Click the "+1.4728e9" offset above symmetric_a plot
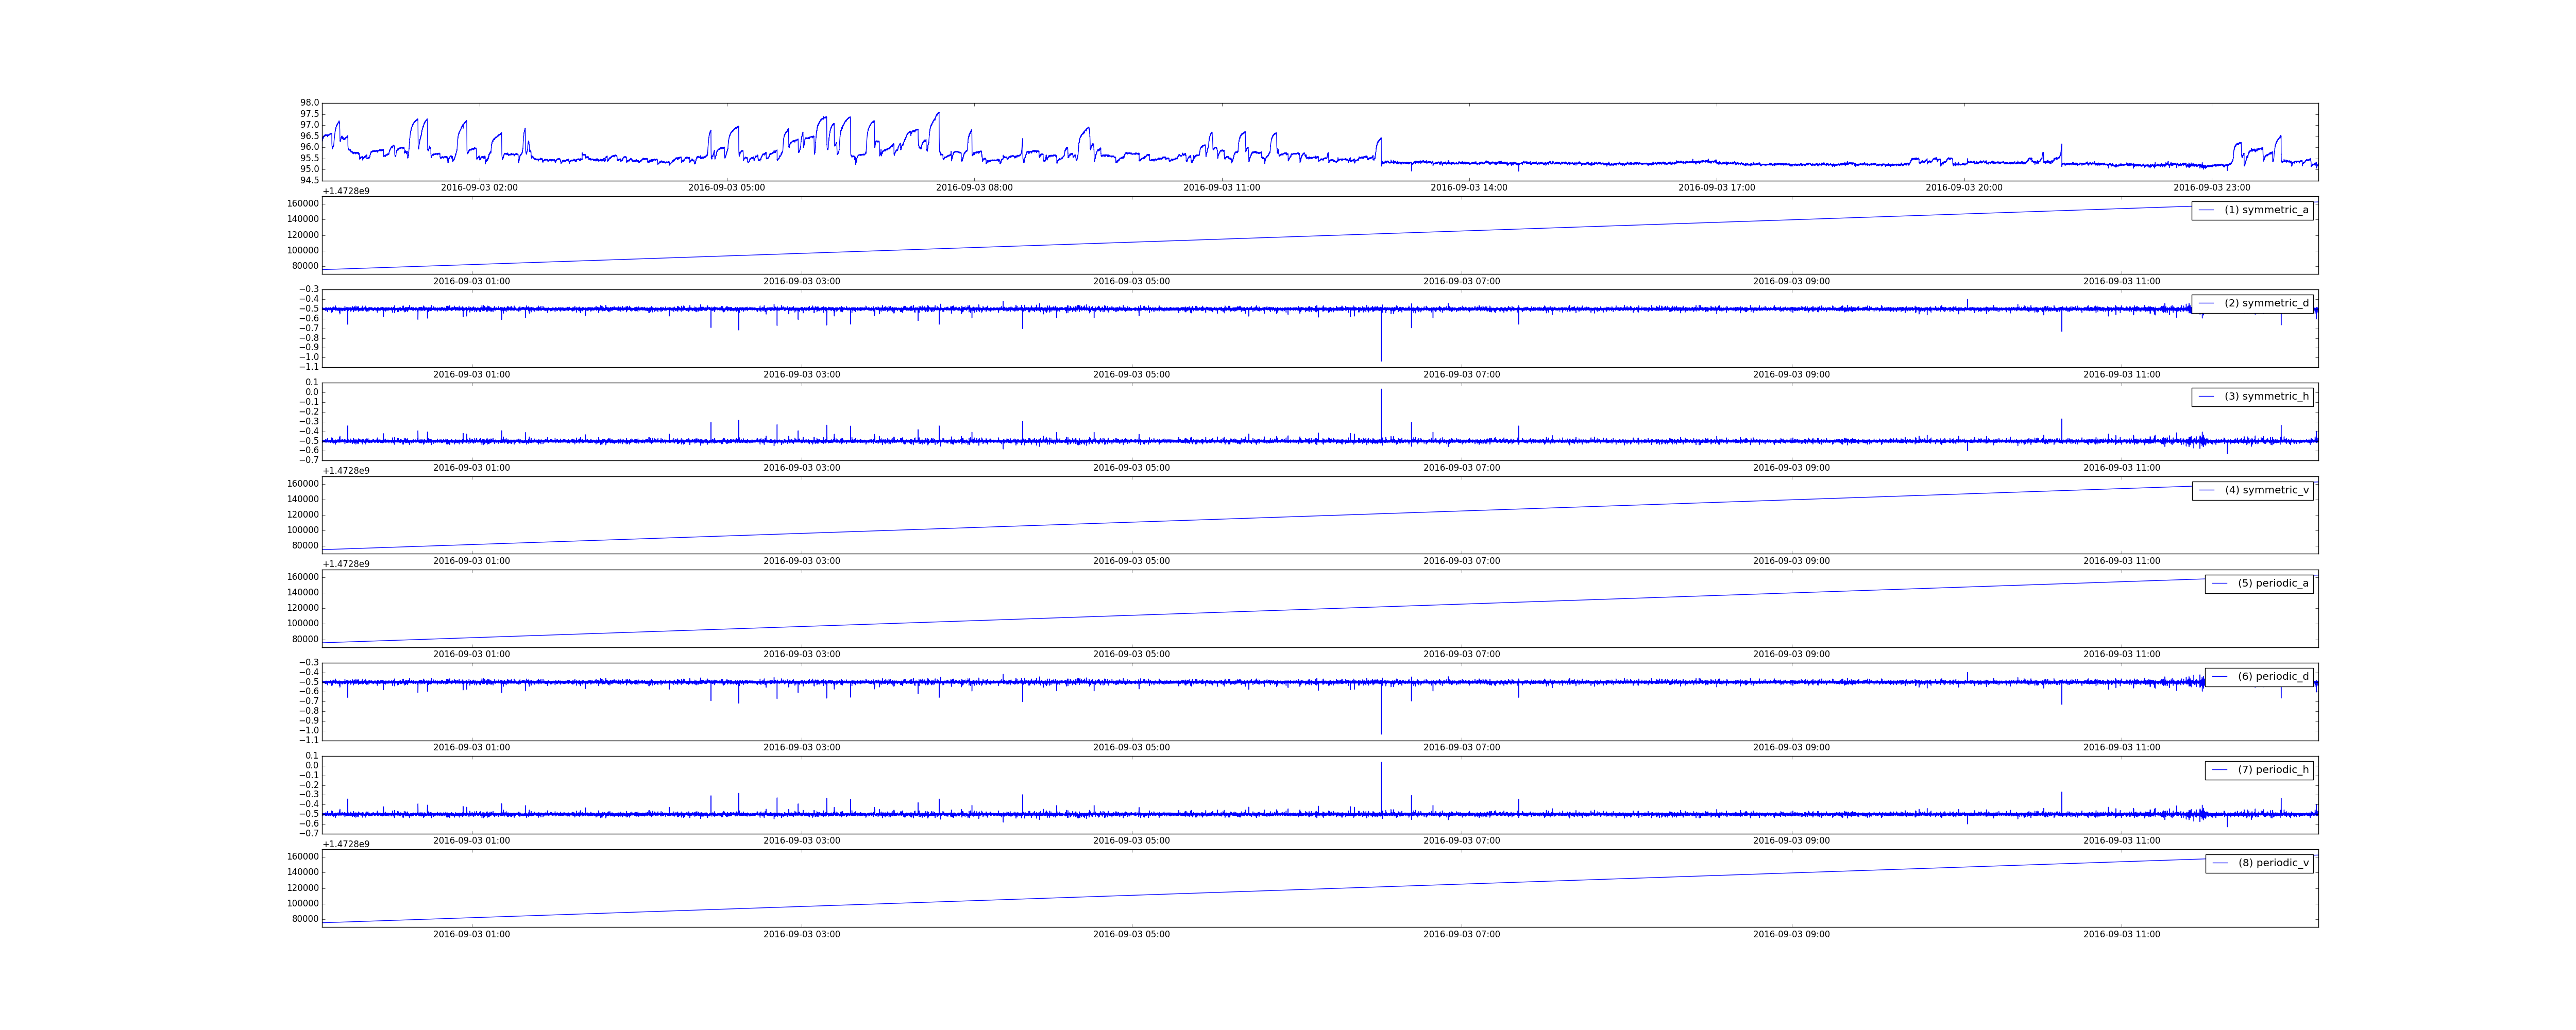 tap(346, 191)
